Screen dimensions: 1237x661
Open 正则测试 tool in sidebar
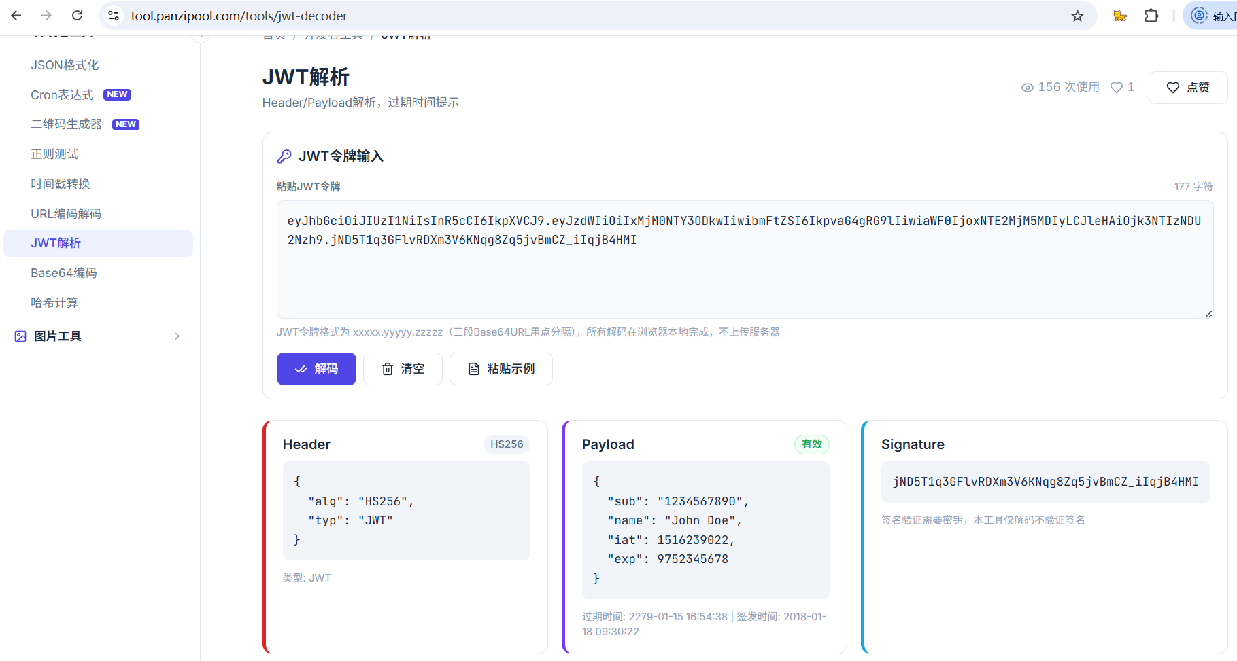tap(54, 154)
